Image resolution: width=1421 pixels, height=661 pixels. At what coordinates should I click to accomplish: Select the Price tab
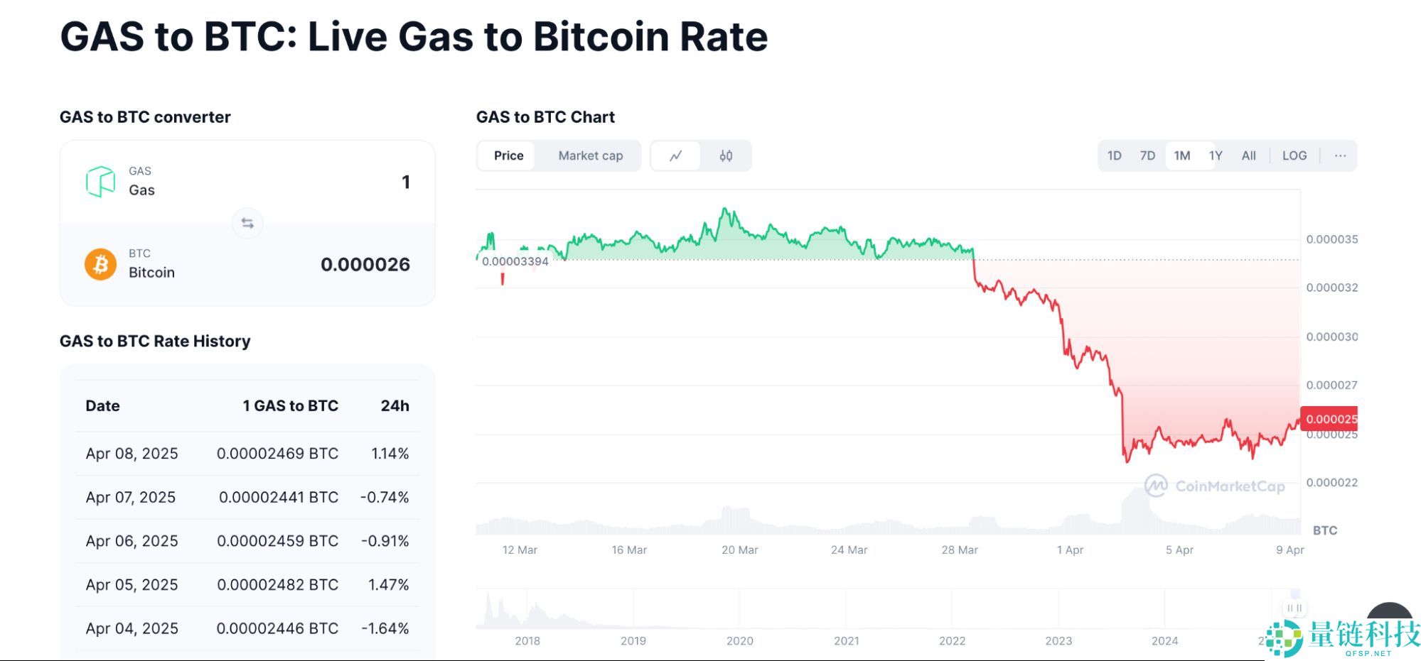tap(508, 155)
